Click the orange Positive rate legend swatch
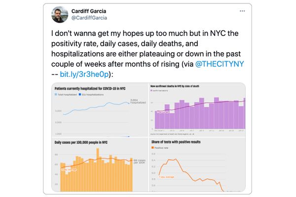The width and height of the screenshot is (296, 197). 152,147
